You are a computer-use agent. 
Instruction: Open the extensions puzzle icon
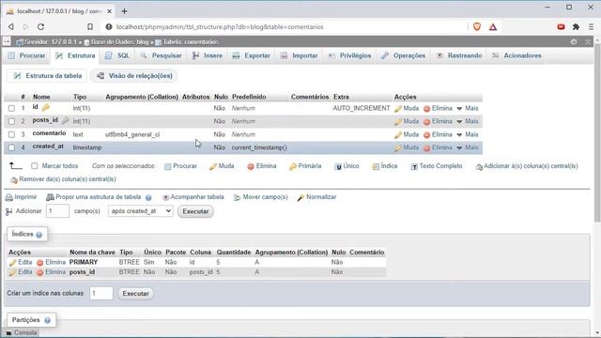576,27
